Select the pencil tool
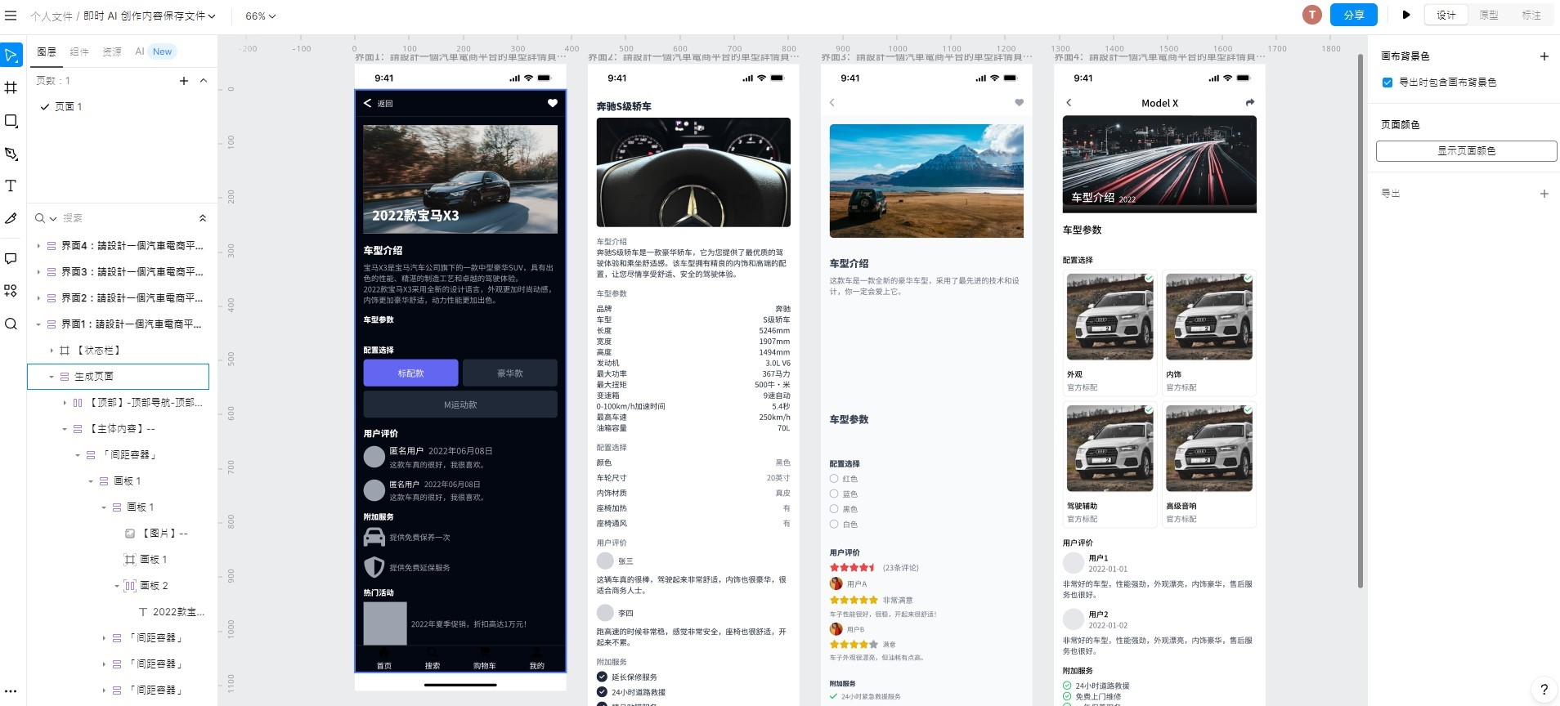Viewport: 1560px width, 706px height. click(11, 218)
